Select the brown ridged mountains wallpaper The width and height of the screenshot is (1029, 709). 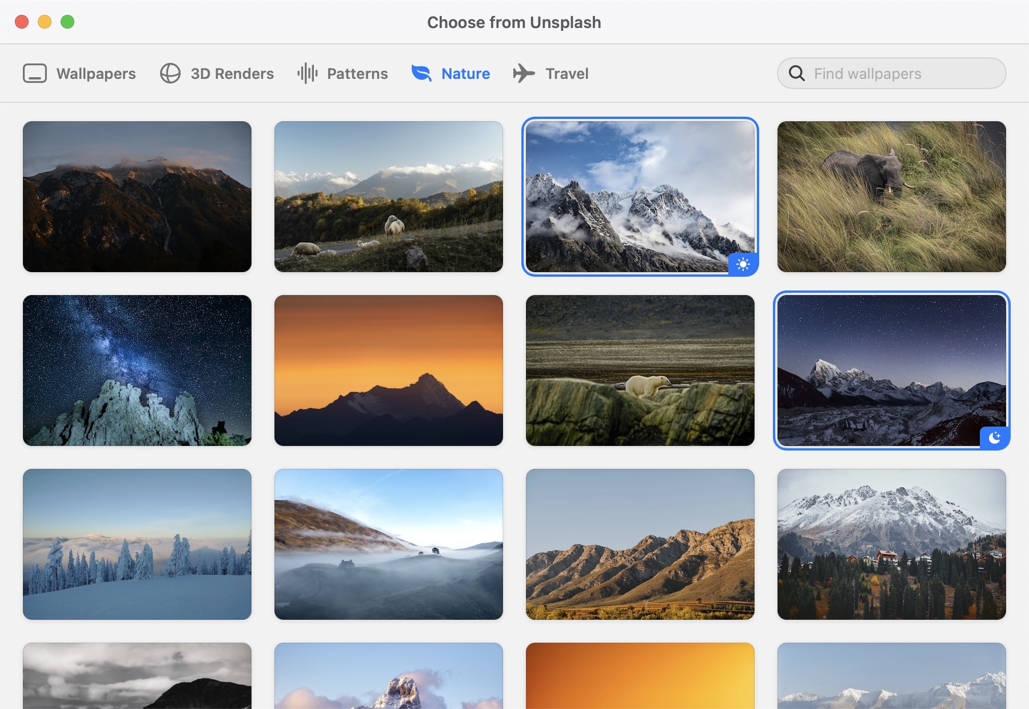click(x=640, y=544)
